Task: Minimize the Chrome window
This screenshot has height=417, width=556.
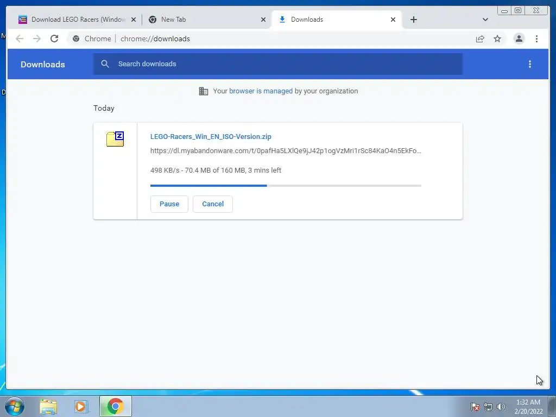Action: click(x=504, y=11)
